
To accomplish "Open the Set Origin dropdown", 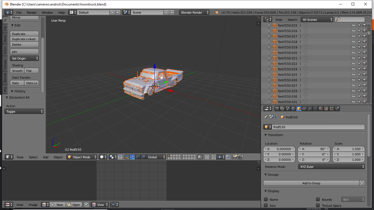I will (24, 59).
